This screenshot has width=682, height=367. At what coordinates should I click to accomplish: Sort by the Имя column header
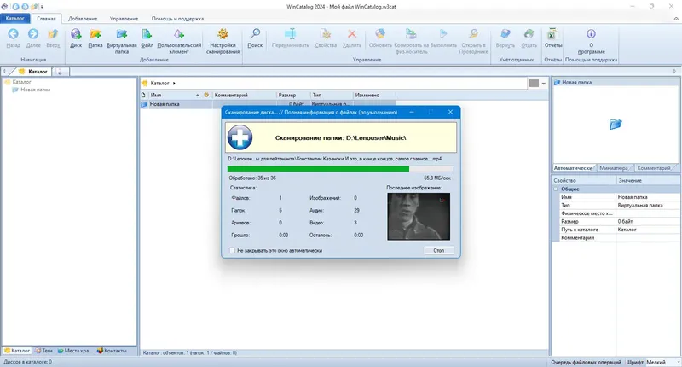pos(174,95)
